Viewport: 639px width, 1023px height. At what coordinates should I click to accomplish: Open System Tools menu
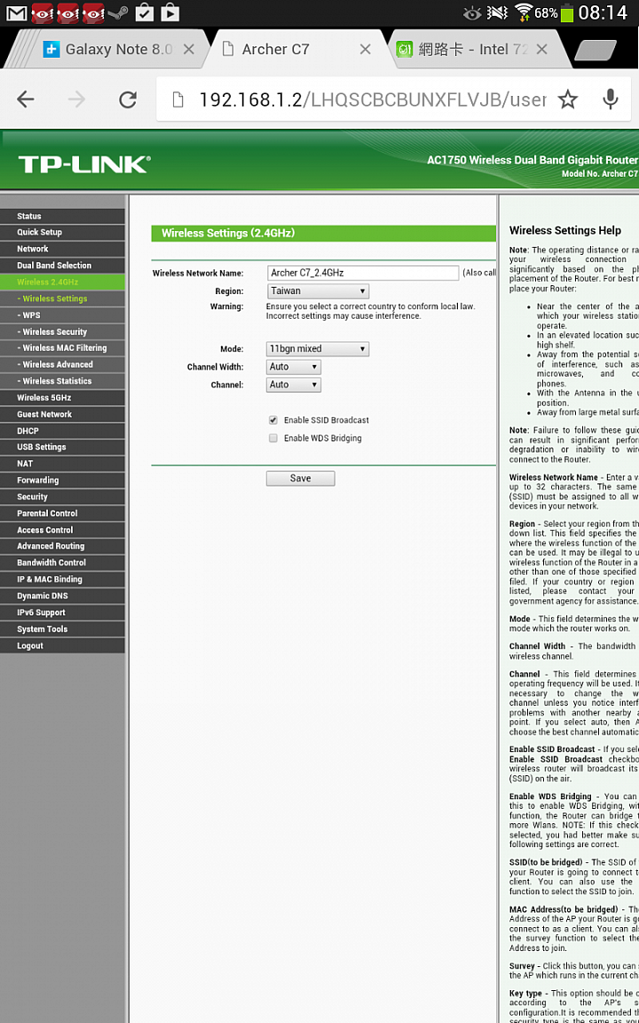pyautogui.click(x=62, y=630)
